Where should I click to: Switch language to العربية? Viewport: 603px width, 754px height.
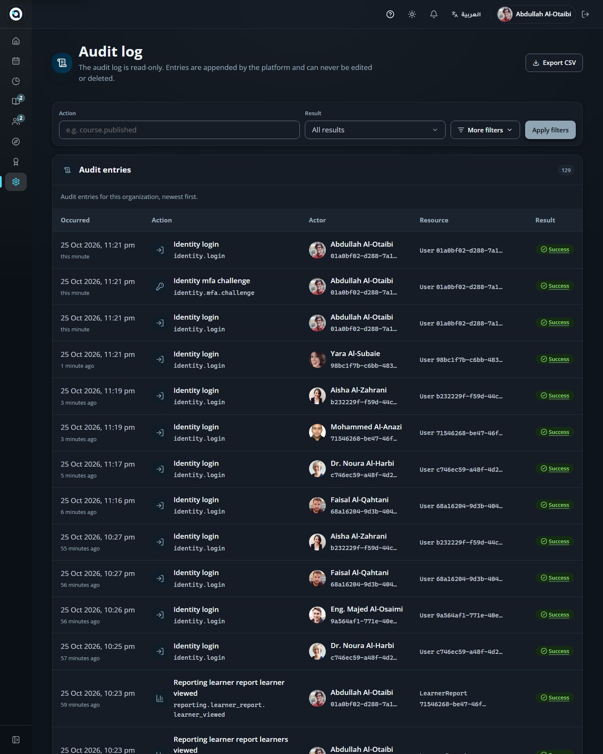[466, 14]
